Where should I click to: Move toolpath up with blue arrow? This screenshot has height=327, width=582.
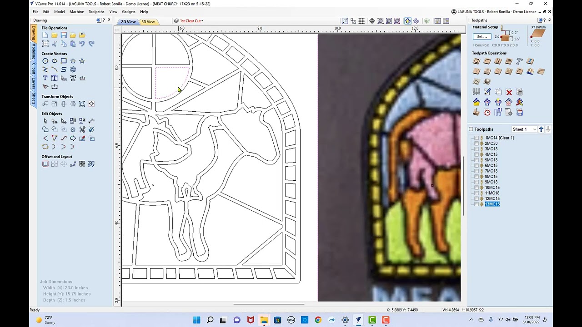point(541,129)
